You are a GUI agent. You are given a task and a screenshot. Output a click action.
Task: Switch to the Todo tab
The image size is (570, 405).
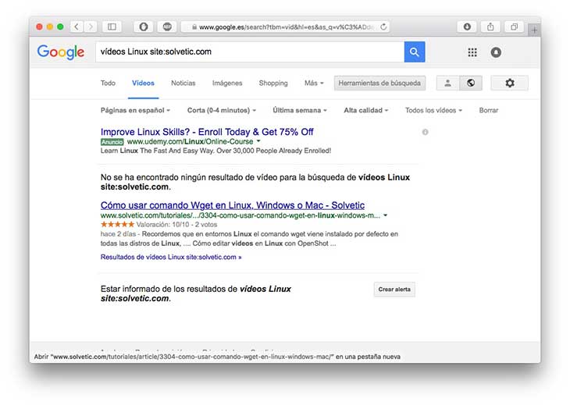point(108,83)
